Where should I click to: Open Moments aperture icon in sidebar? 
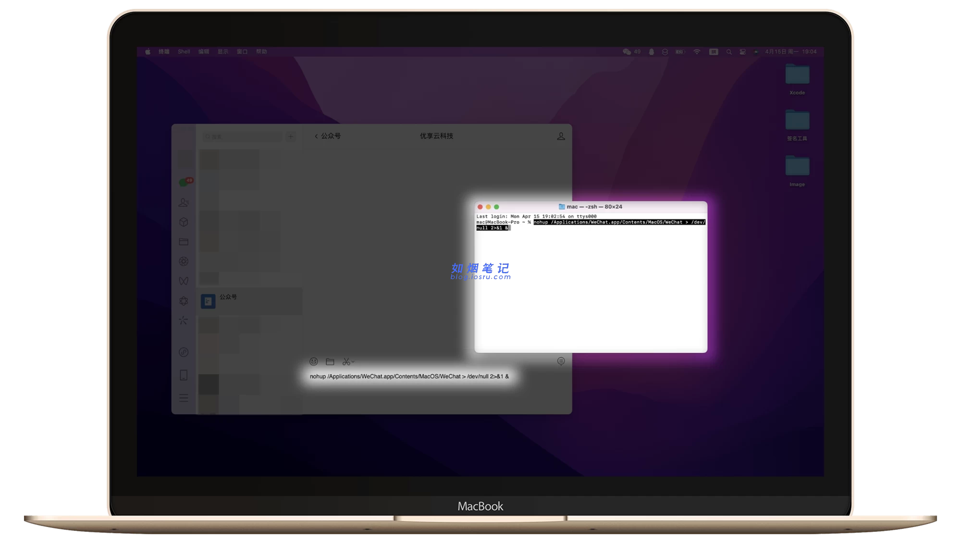(x=184, y=261)
